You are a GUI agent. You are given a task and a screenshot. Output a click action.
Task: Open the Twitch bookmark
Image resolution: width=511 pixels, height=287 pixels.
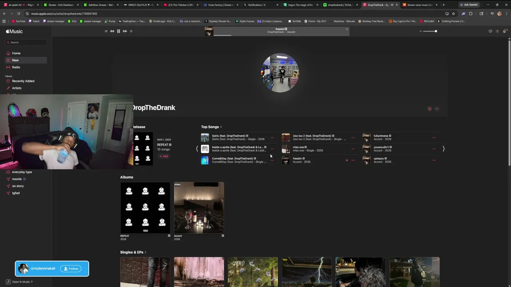pos(34,21)
